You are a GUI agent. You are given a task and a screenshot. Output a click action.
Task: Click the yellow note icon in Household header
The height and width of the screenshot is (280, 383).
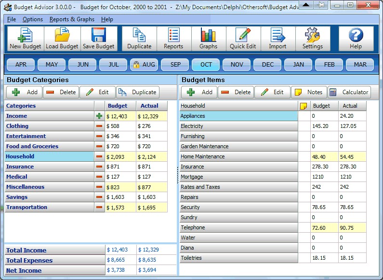(304, 106)
